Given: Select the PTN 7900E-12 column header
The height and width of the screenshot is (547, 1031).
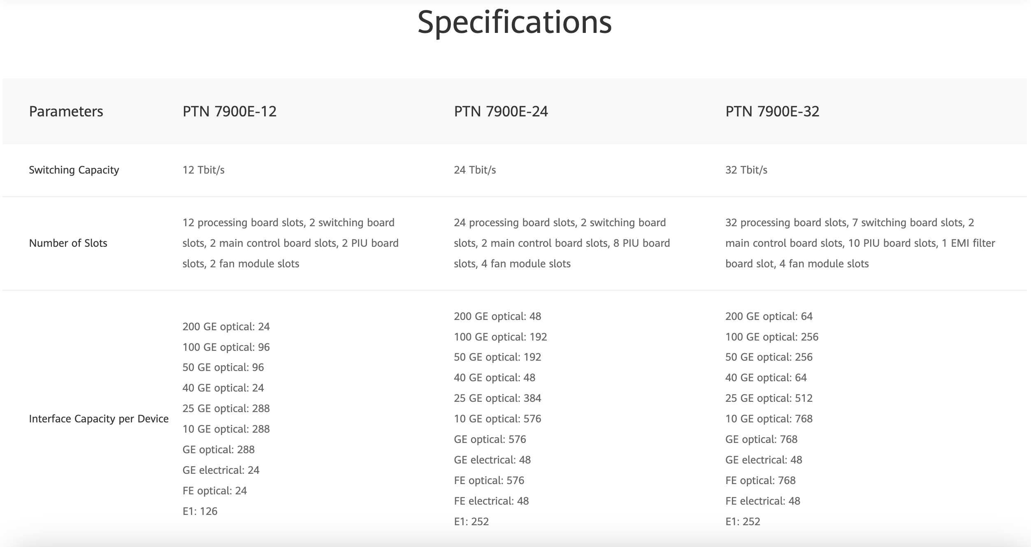Looking at the screenshot, I should click(229, 111).
